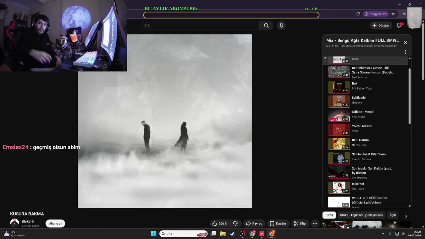This screenshot has width=425, height=239.
Task: Dislike the video with thumbs down
Action: point(235,224)
